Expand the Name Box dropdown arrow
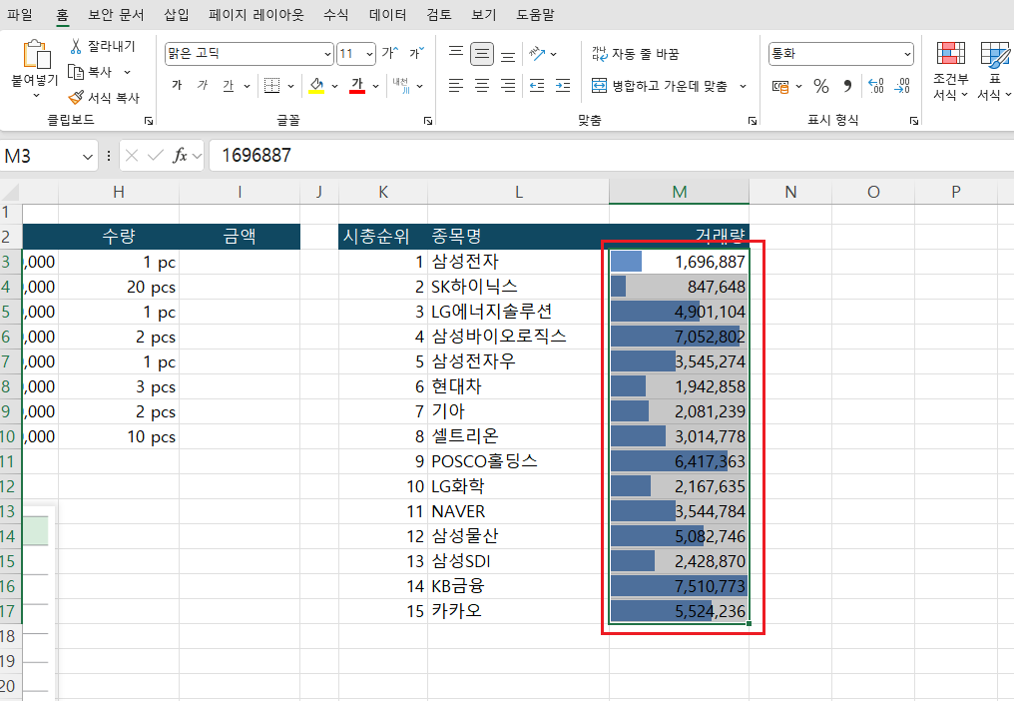This screenshot has height=701, width=1014. coord(87,156)
